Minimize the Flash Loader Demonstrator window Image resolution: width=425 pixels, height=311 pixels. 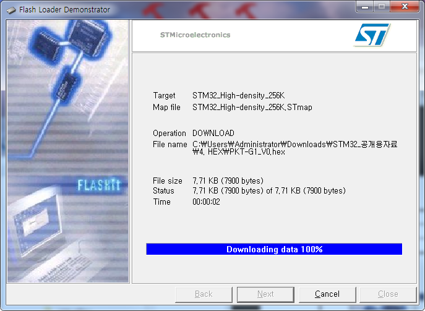365,7
